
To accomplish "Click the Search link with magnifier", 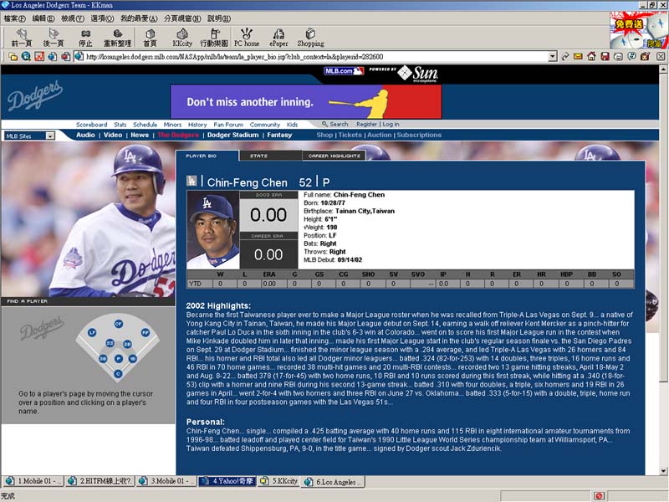I will coord(335,124).
